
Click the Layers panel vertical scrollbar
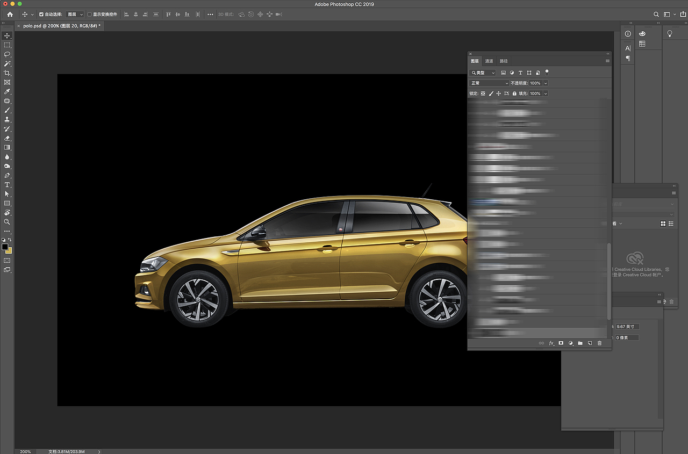(x=608, y=281)
